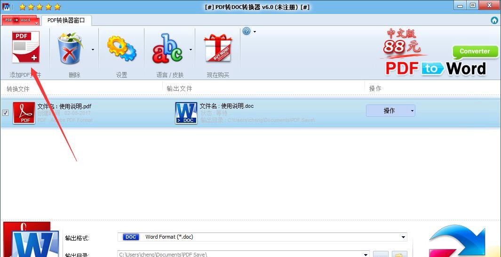Click the 转换文件 column header
Viewport: 501px width, 257px height.
(18, 89)
